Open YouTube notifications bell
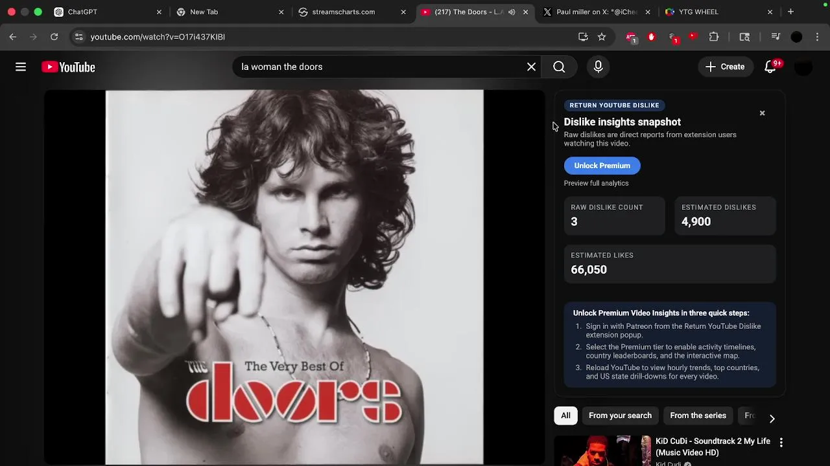Viewport: 830px width, 466px height. point(770,67)
